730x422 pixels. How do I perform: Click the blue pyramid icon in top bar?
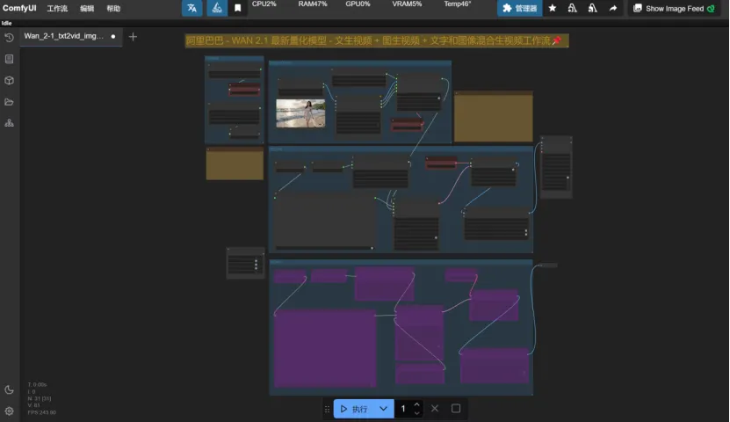[x=217, y=8]
